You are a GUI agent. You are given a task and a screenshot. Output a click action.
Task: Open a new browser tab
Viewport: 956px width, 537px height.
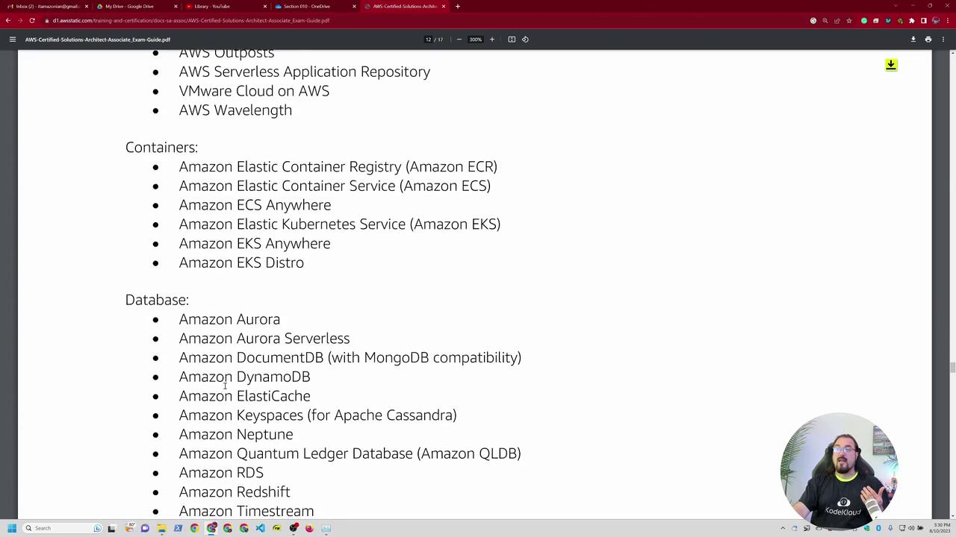[458, 6]
